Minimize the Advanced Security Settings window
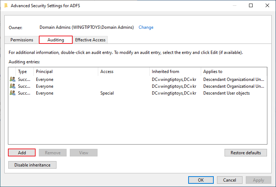This screenshot has height=187, width=276. [x=235, y=5]
